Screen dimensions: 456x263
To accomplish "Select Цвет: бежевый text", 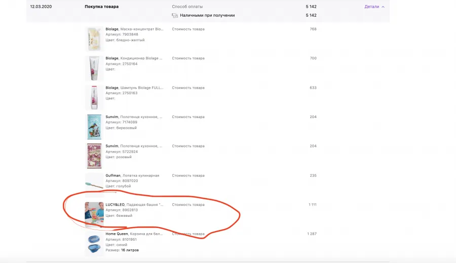I will (x=119, y=215).
